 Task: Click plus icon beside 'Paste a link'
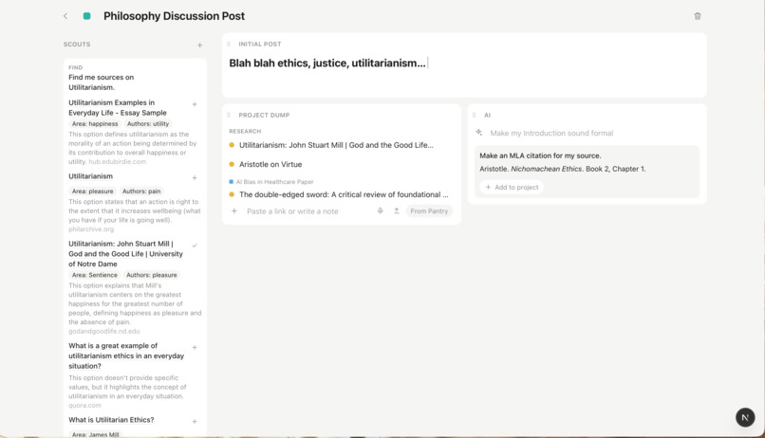point(234,211)
